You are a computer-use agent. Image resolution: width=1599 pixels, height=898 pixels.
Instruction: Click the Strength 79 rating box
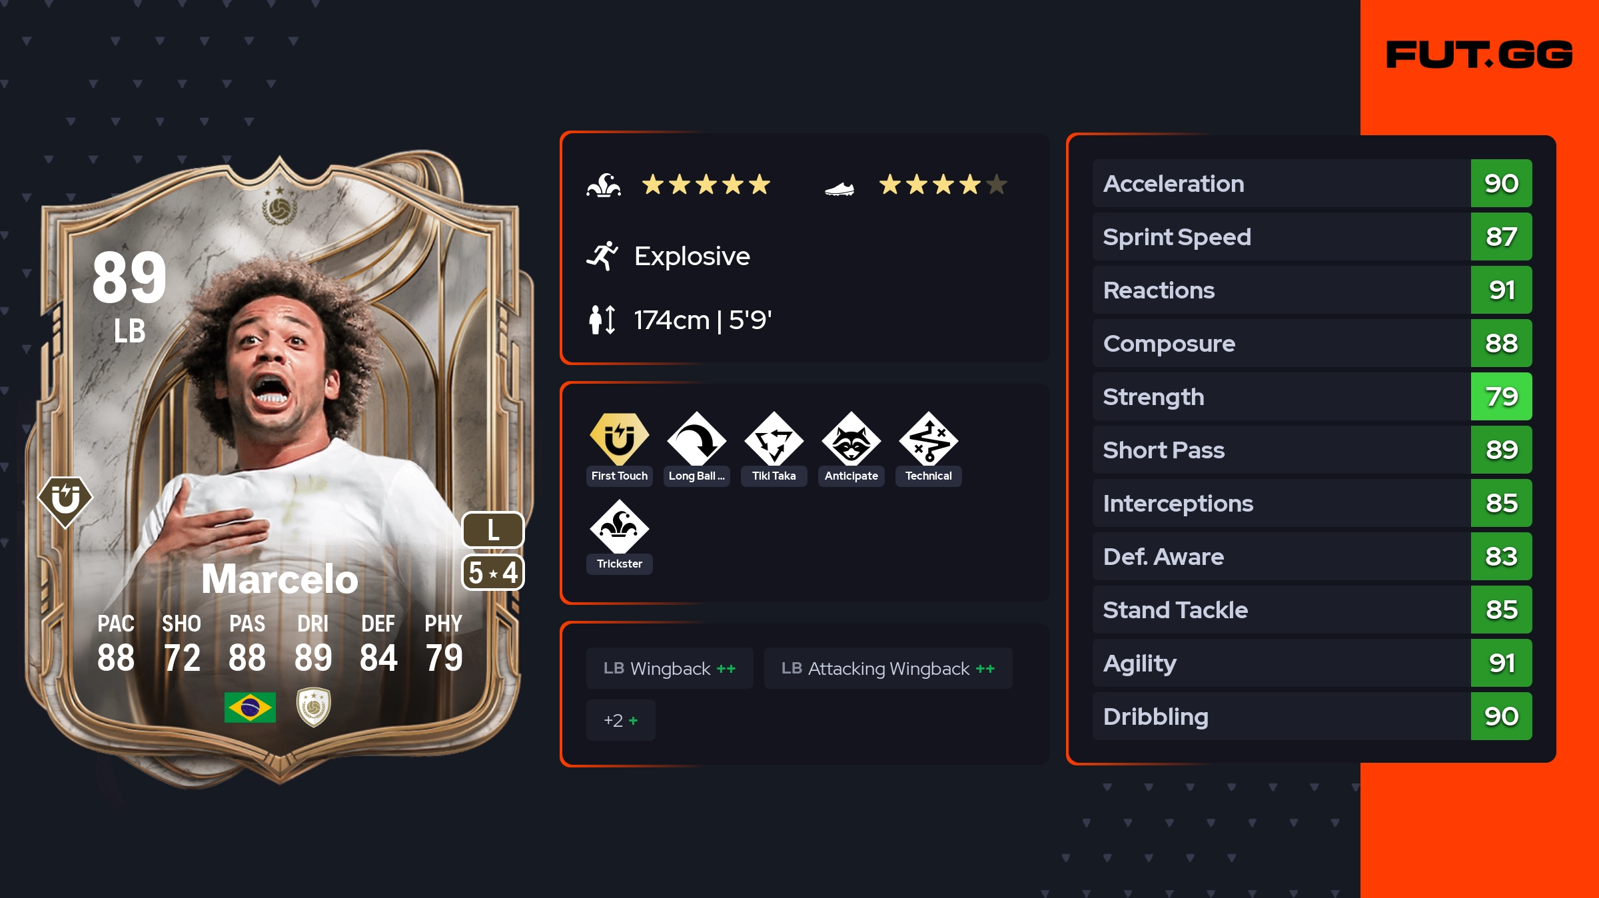(1501, 396)
